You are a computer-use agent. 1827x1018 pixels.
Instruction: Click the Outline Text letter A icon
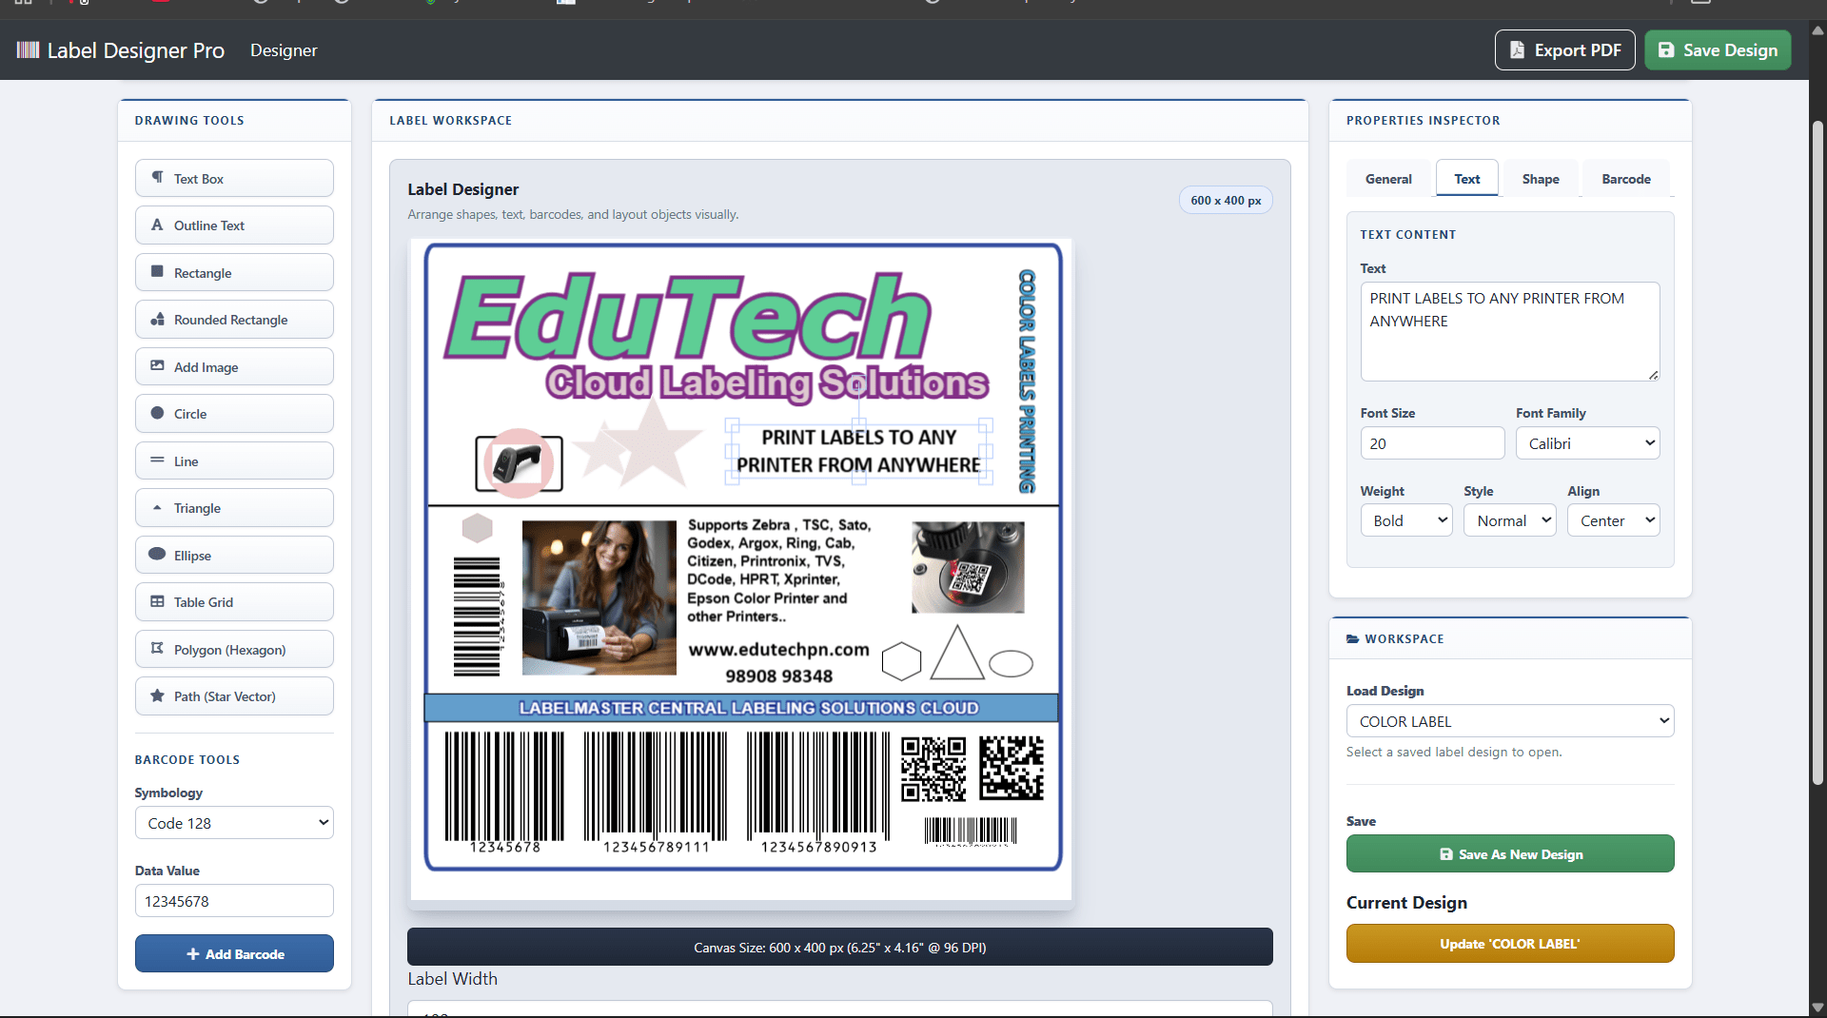click(x=158, y=225)
